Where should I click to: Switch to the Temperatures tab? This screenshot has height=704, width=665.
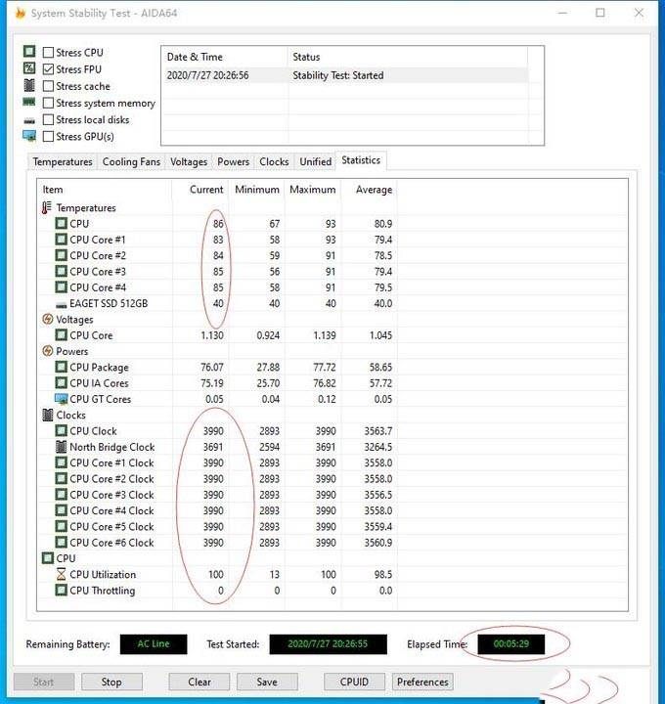[63, 161]
